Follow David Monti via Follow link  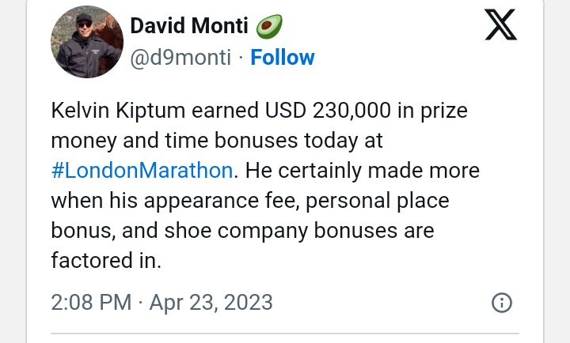pos(283,58)
